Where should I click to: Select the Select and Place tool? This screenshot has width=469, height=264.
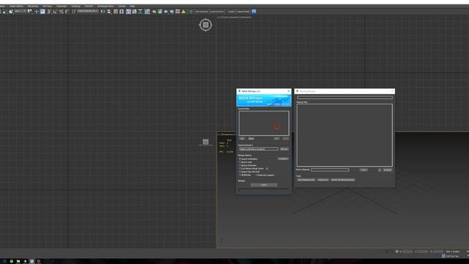pos(11,12)
